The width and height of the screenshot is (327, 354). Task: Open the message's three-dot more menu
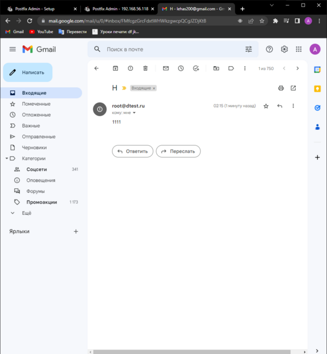293,106
